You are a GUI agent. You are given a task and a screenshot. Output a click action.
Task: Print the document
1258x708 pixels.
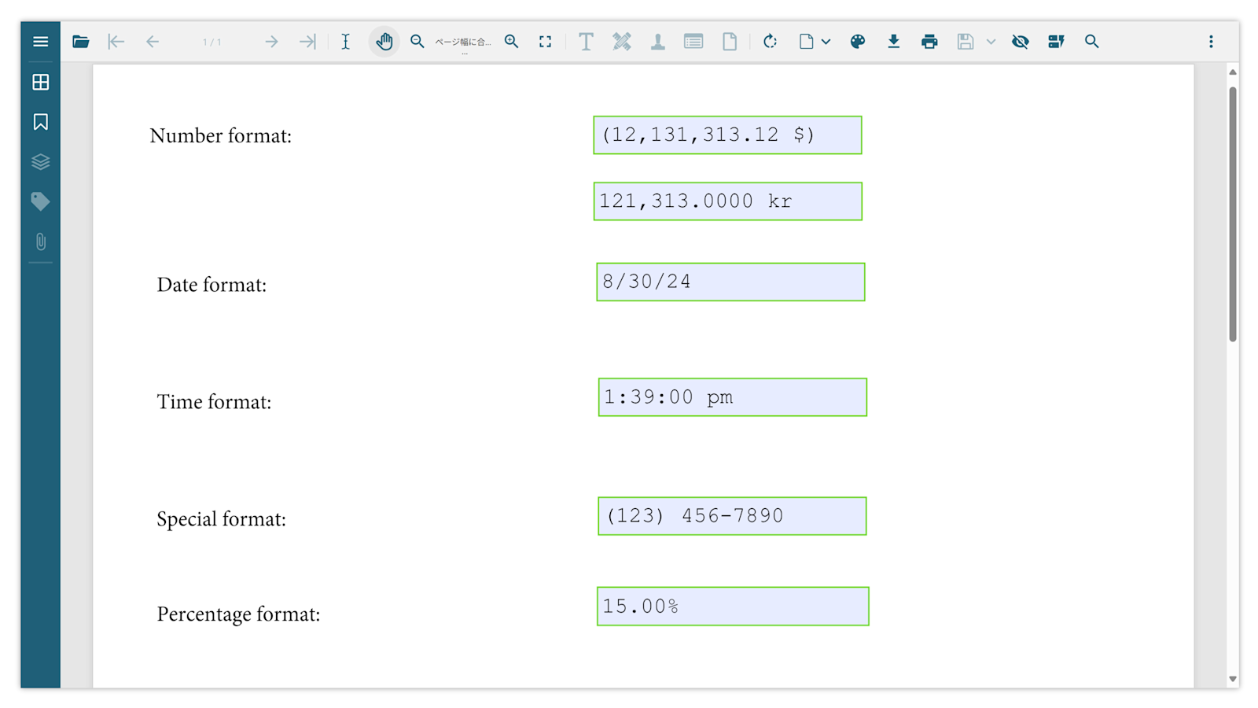[929, 42]
